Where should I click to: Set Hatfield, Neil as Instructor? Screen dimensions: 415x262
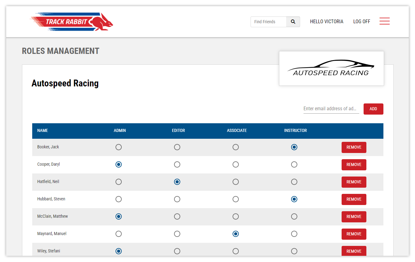tap(294, 182)
